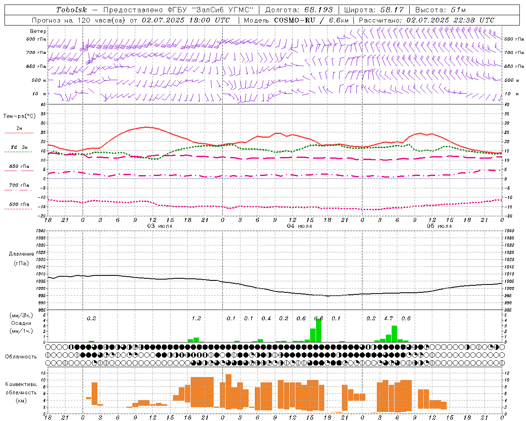Click the Модель COSMO-RU / 6.6км text
Screen dimensions: 526x421
coord(296,20)
